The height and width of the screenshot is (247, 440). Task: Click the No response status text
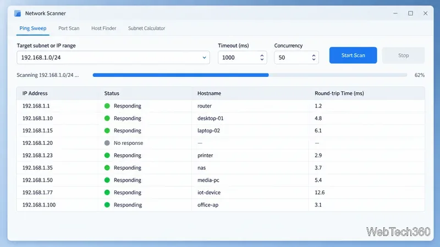pos(128,143)
